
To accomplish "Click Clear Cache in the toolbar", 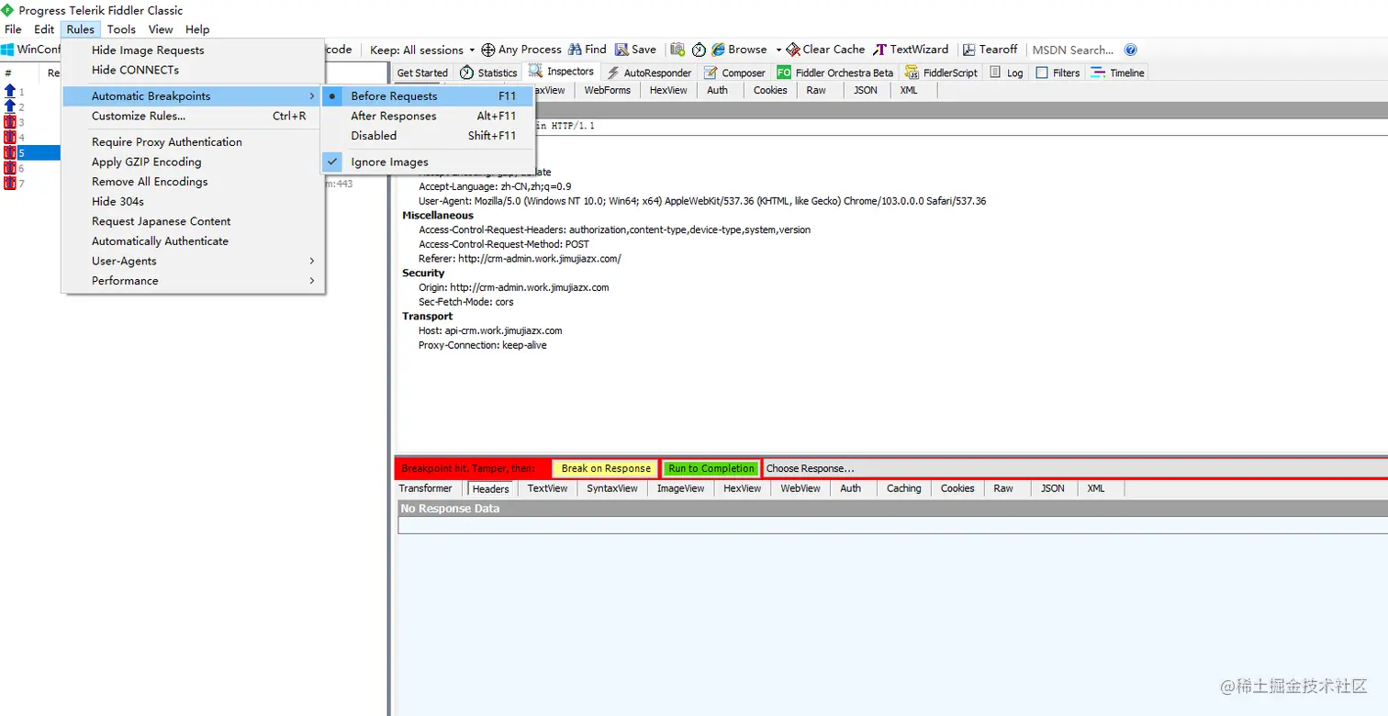I will 826,50.
